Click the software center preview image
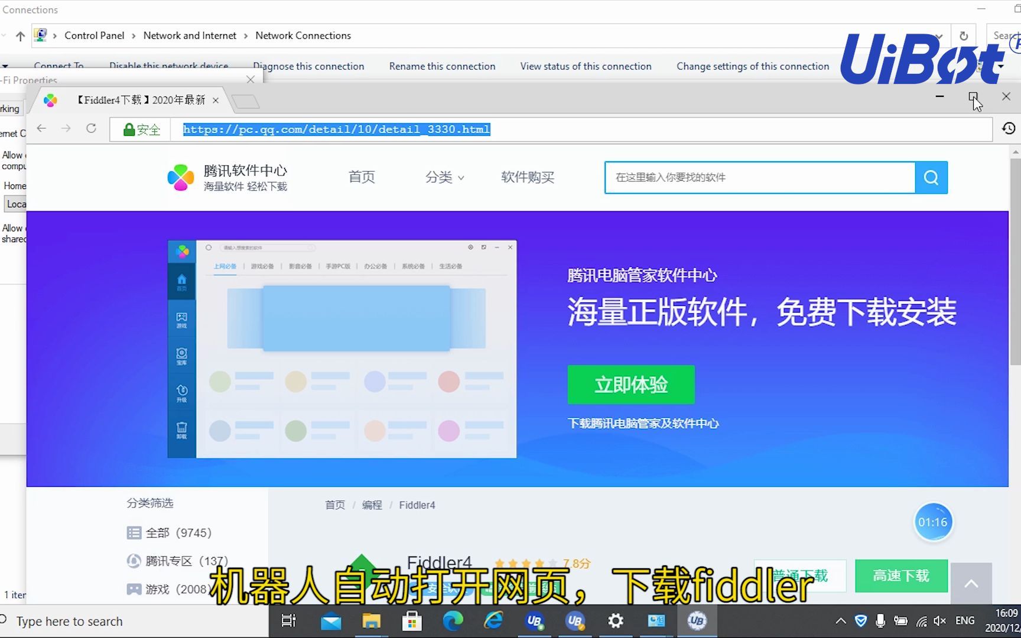The height and width of the screenshot is (638, 1021). point(342,349)
